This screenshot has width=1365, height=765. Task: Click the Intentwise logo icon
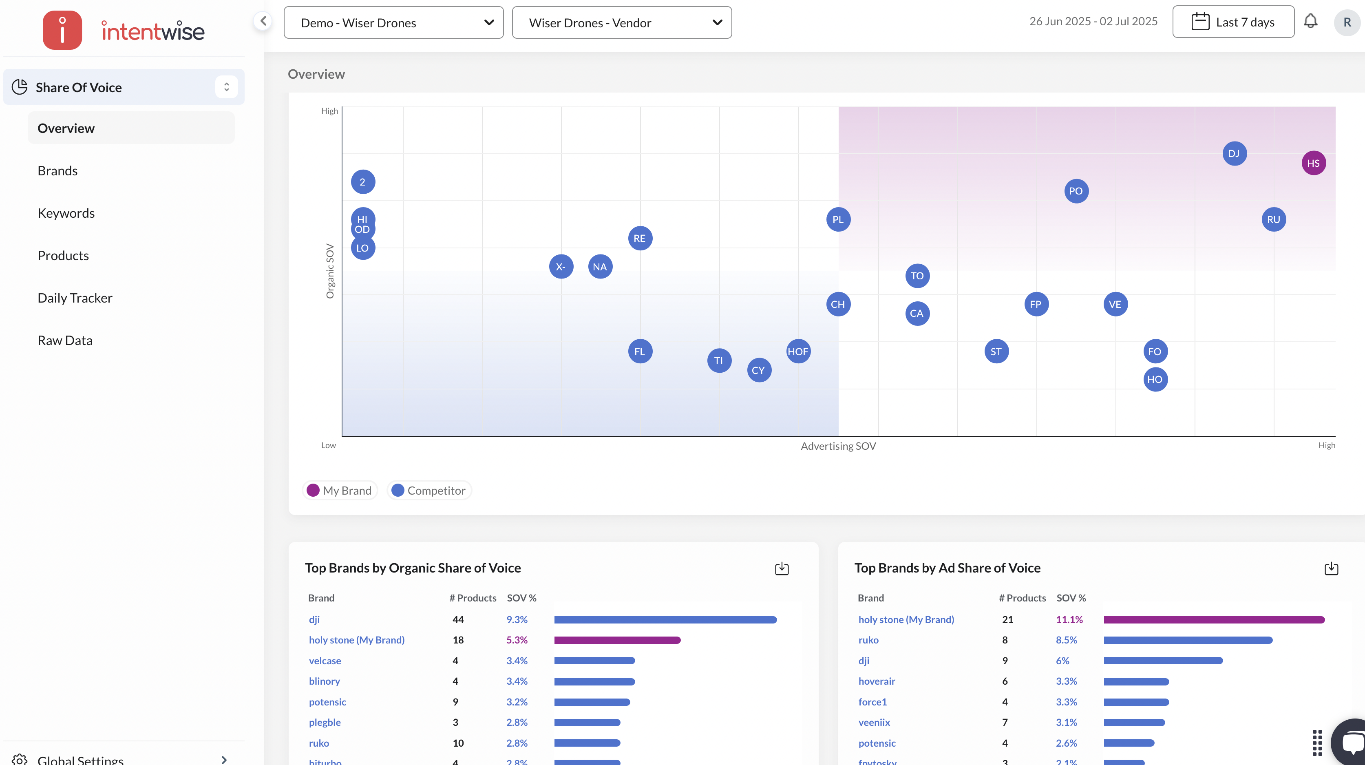pos(62,30)
